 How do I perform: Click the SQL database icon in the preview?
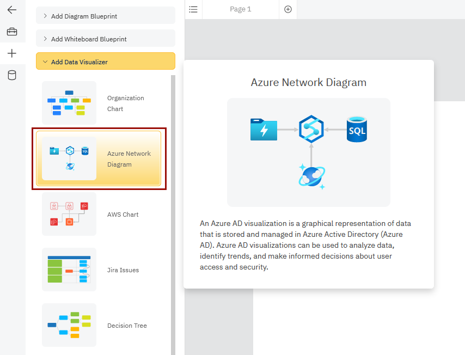357,130
